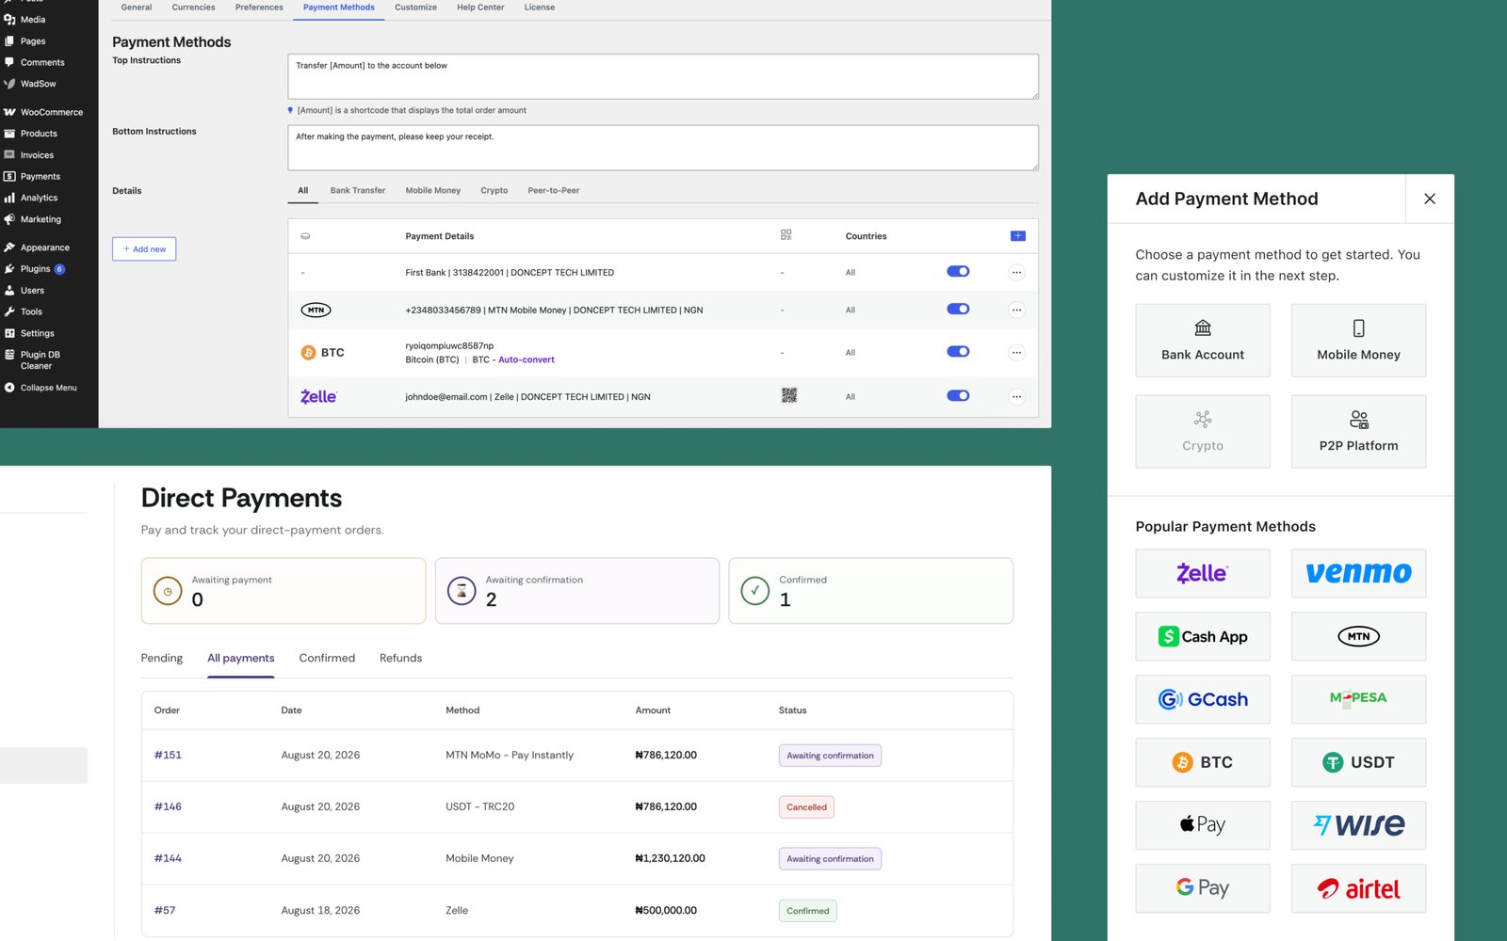Viewport: 1507px width, 941px height.
Task: Click the Confirmed checkmark icon
Action: tap(755, 591)
